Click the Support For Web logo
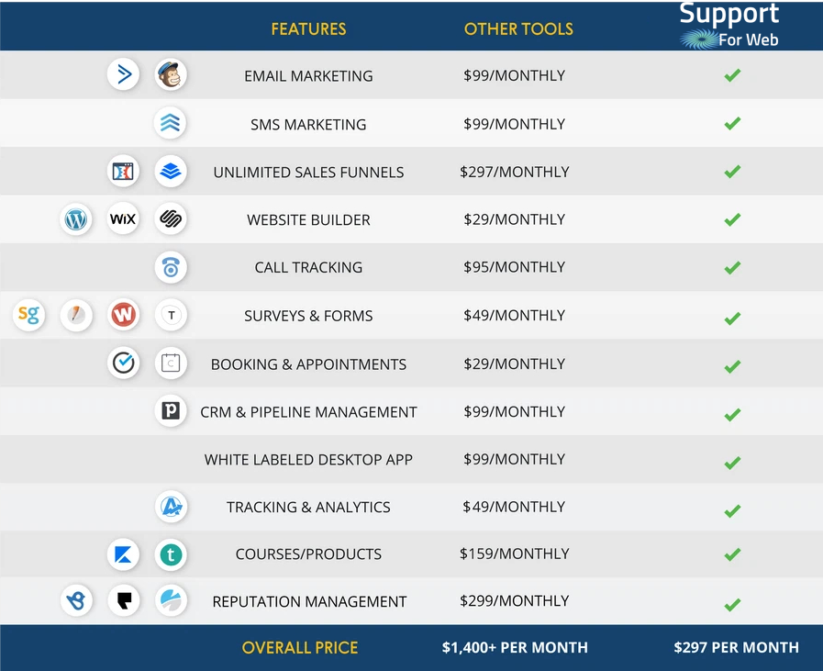Viewport: 823px width, 671px height. click(x=729, y=26)
